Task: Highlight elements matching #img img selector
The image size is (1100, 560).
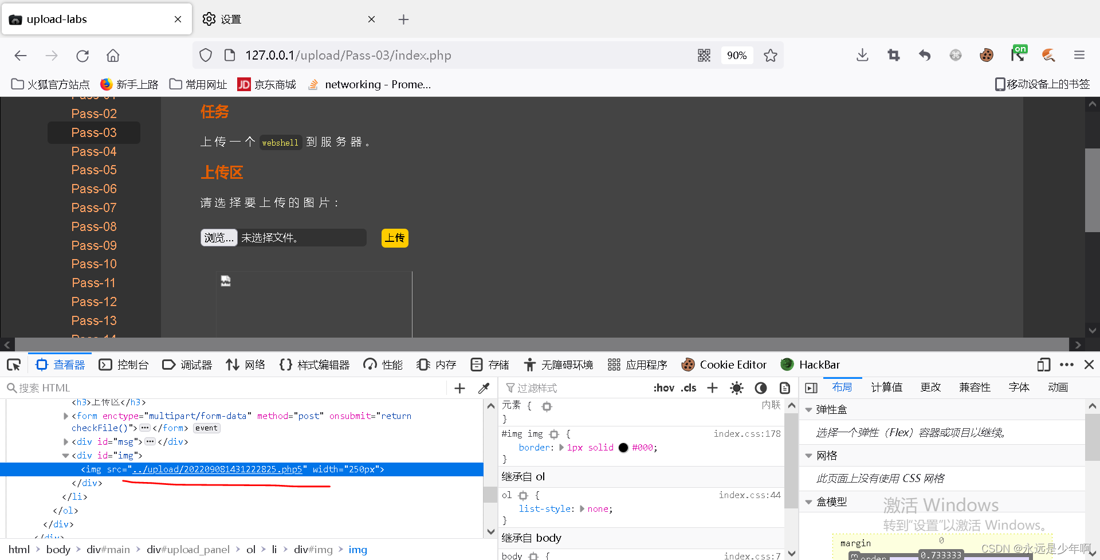Action: 554,434
